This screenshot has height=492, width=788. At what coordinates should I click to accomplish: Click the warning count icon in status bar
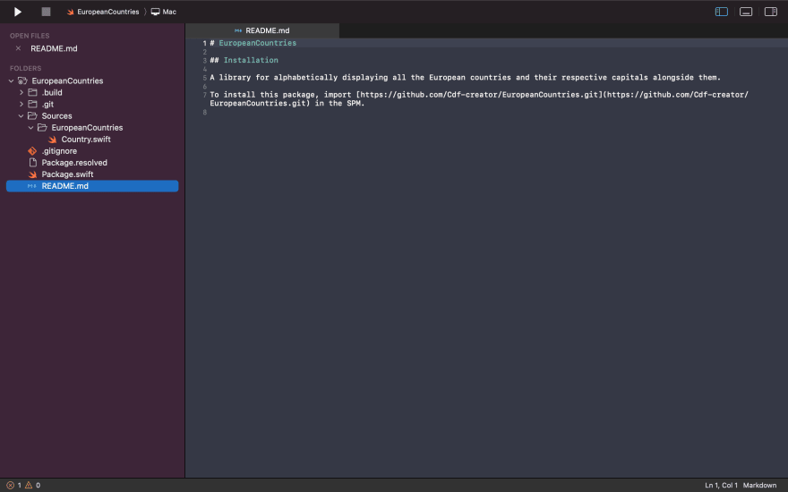(x=29, y=486)
